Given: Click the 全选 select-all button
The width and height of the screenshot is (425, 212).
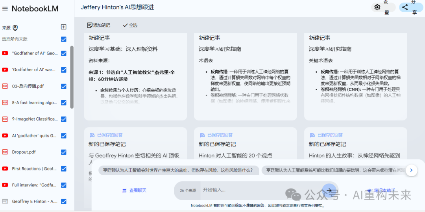Looking at the screenshot, I should tap(130, 26).
